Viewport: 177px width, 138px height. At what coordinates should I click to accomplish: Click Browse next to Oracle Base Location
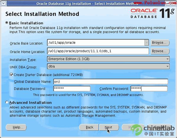coord(160,43)
